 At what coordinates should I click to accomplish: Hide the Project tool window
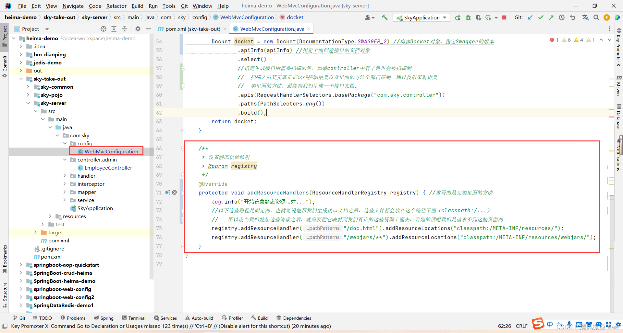point(149,29)
